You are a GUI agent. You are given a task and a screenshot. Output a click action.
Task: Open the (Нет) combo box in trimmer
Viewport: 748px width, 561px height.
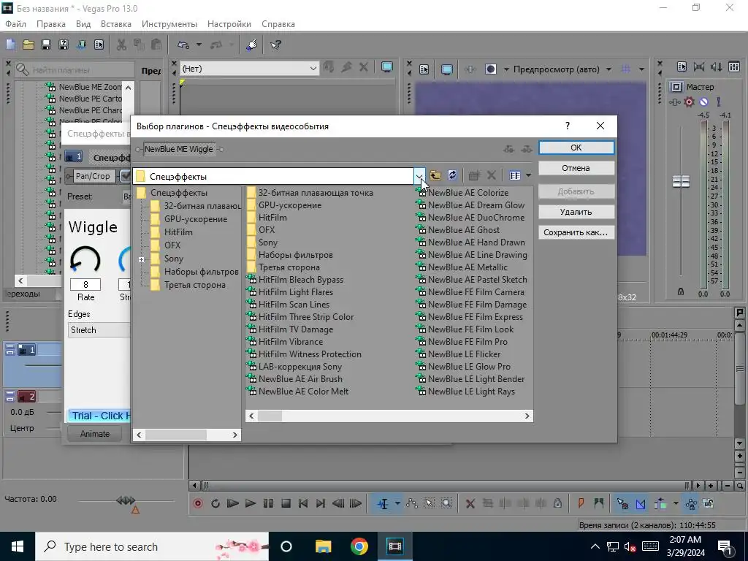[x=313, y=69]
